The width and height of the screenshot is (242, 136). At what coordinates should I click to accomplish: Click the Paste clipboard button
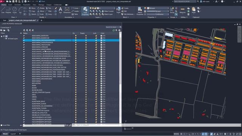(x=194, y=10)
